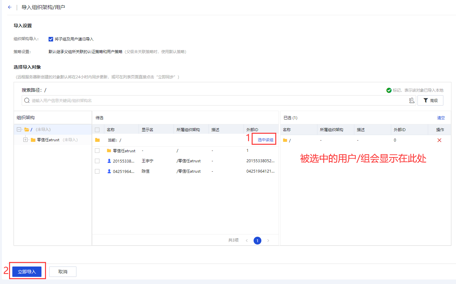Image resolution: width=456 pixels, height=284 pixels.
Task: Go to next page in pending list
Action: click(x=268, y=241)
